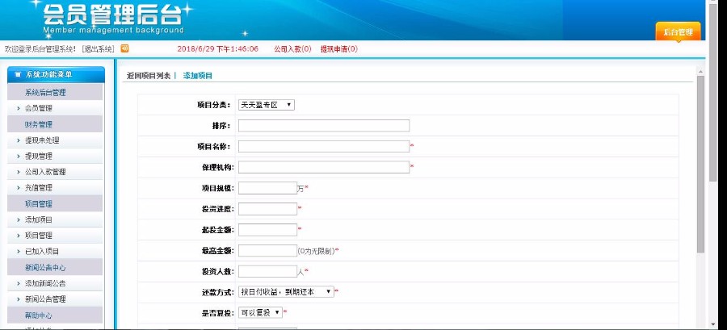The image size is (727, 330).
Task: Open the 后台管理 orange tab button
Action: (678, 32)
